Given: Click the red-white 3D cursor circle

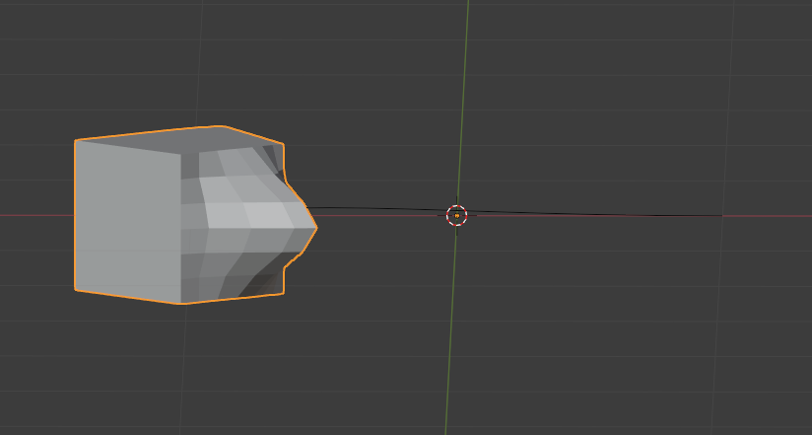Looking at the screenshot, I should 457,215.
